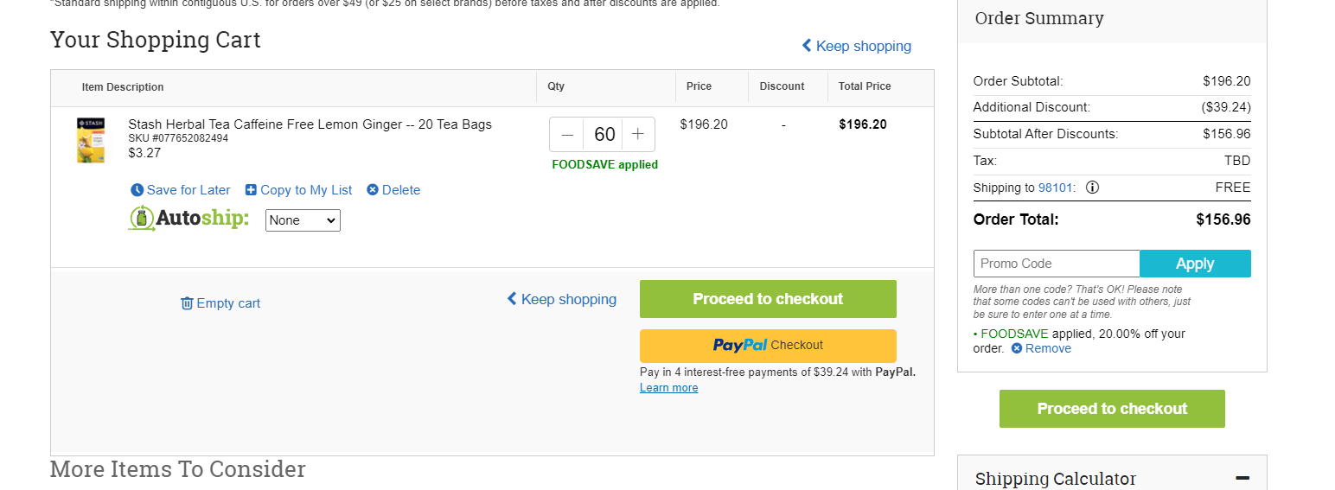Click the shipping info circle icon
The width and height of the screenshot is (1335, 490).
click(1092, 188)
